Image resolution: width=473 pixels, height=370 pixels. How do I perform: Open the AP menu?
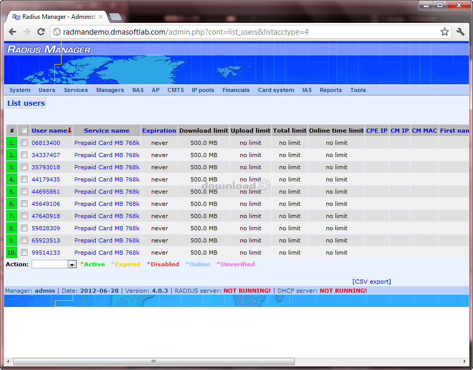(x=155, y=90)
